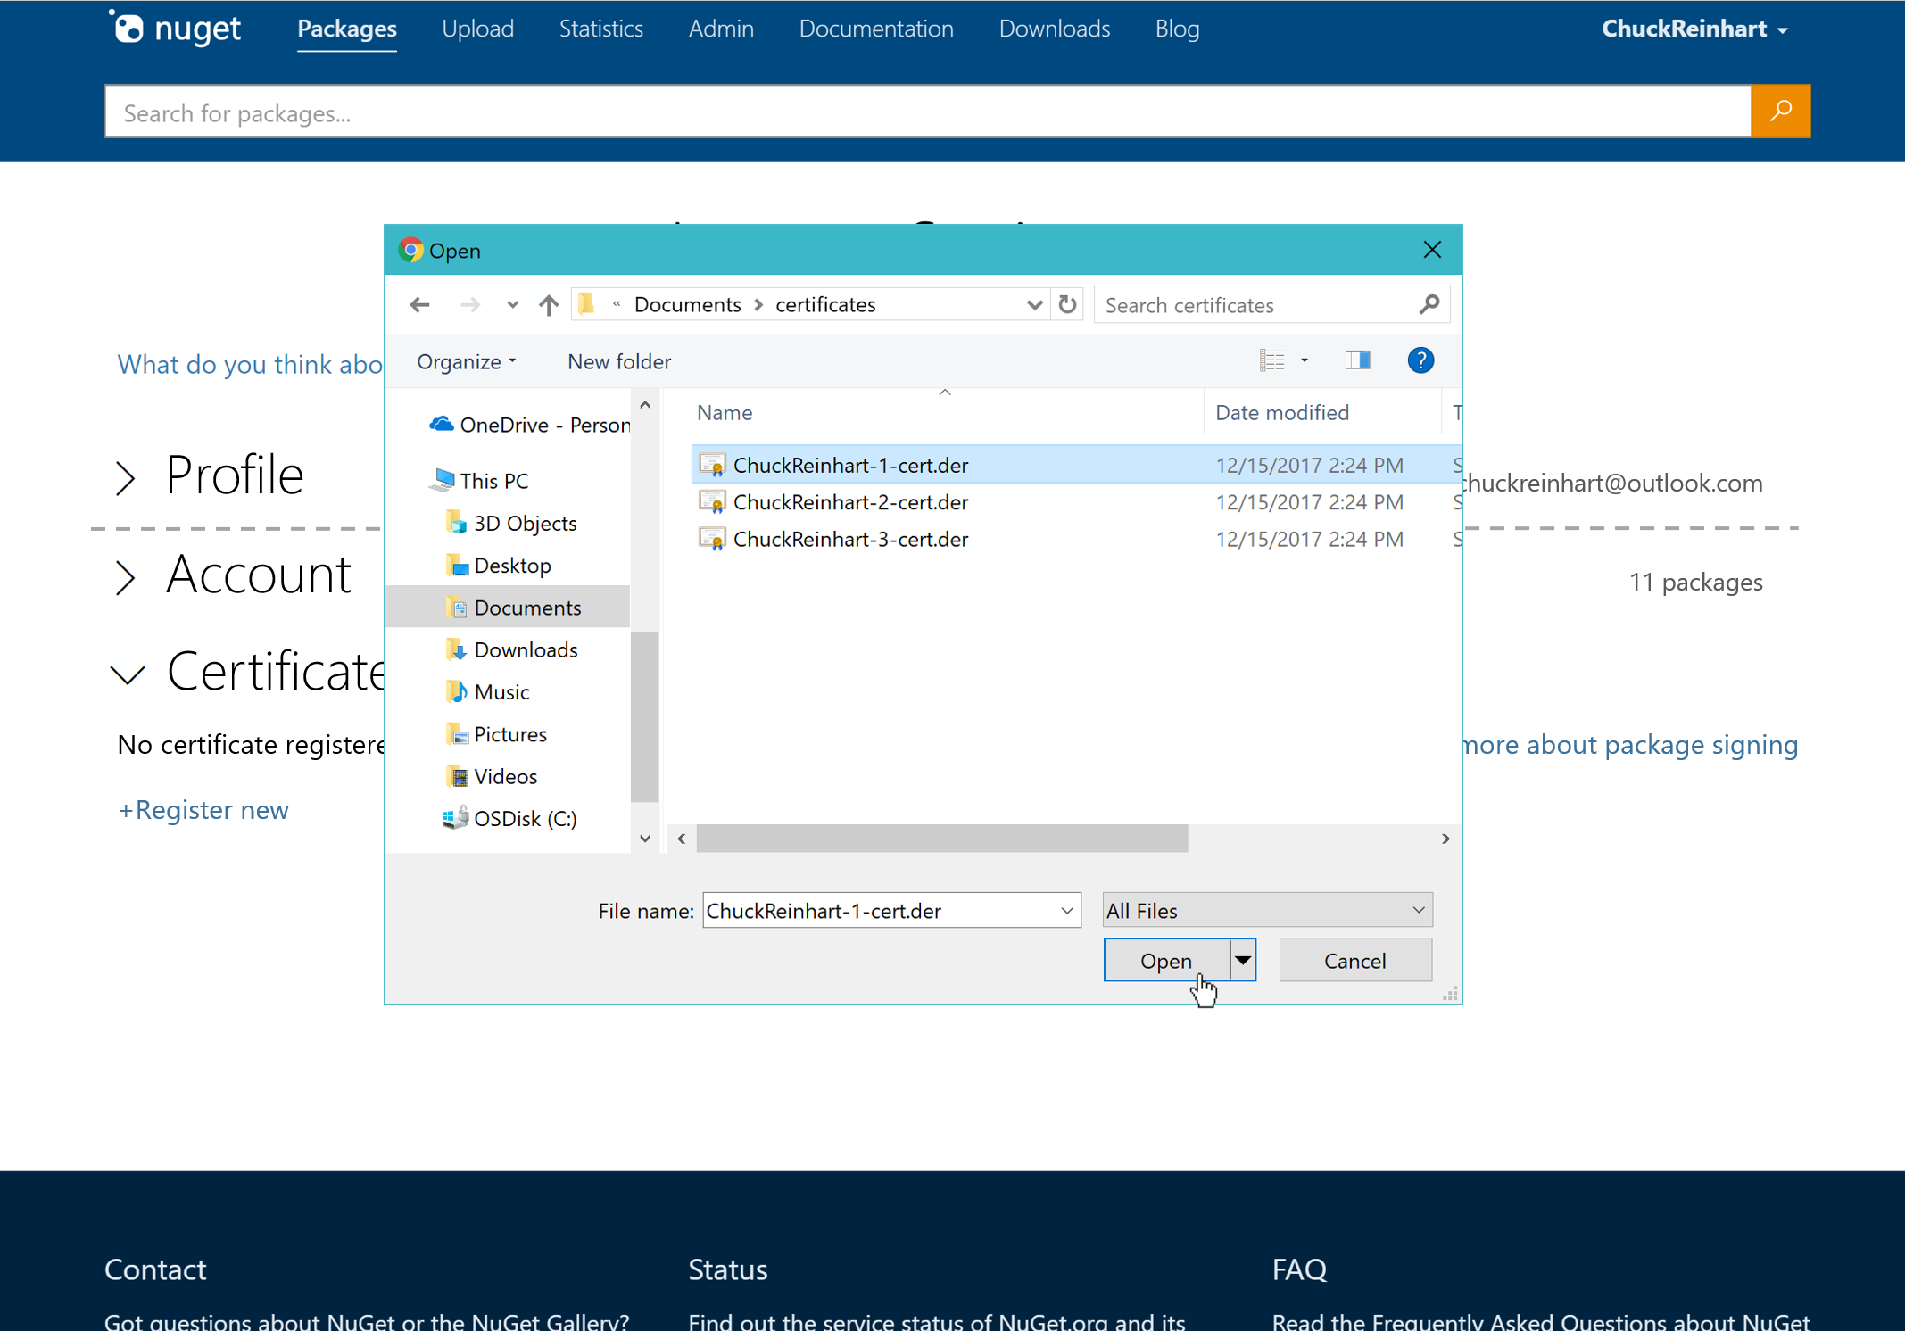Open the Music folder in sidebar
This screenshot has height=1331, width=1905.
click(x=486, y=691)
